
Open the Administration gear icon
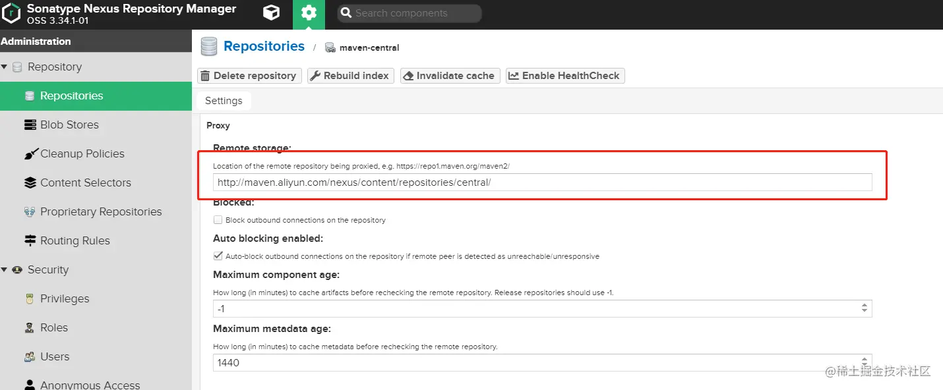click(309, 13)
